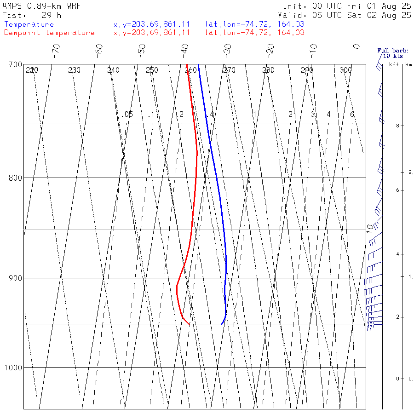The height and width of the screenshot is (414, 414).
Task: Click the .05 mixing ratio label
Action: click(x=127, y=115)
